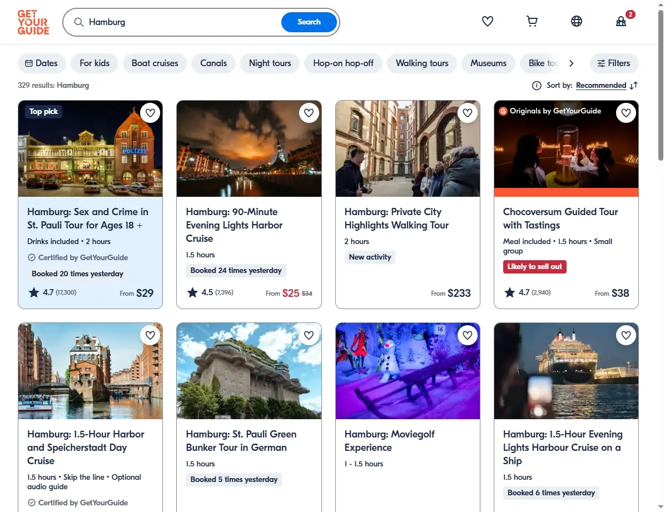Click the blue Search button

pos(309,22)
